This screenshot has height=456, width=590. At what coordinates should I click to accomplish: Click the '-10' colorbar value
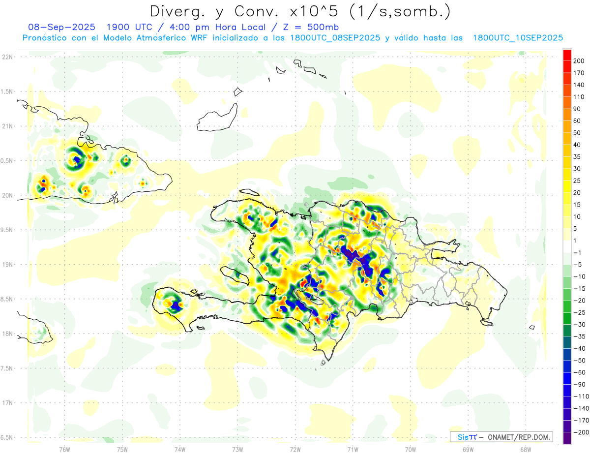(579, 276)
